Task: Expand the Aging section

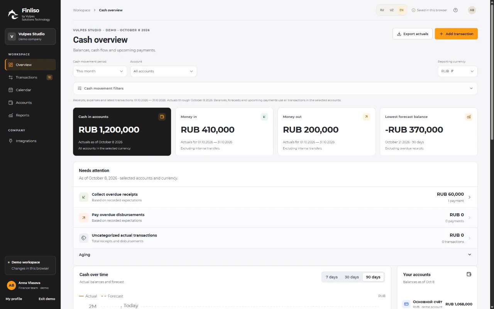Action: coord(275,255)
